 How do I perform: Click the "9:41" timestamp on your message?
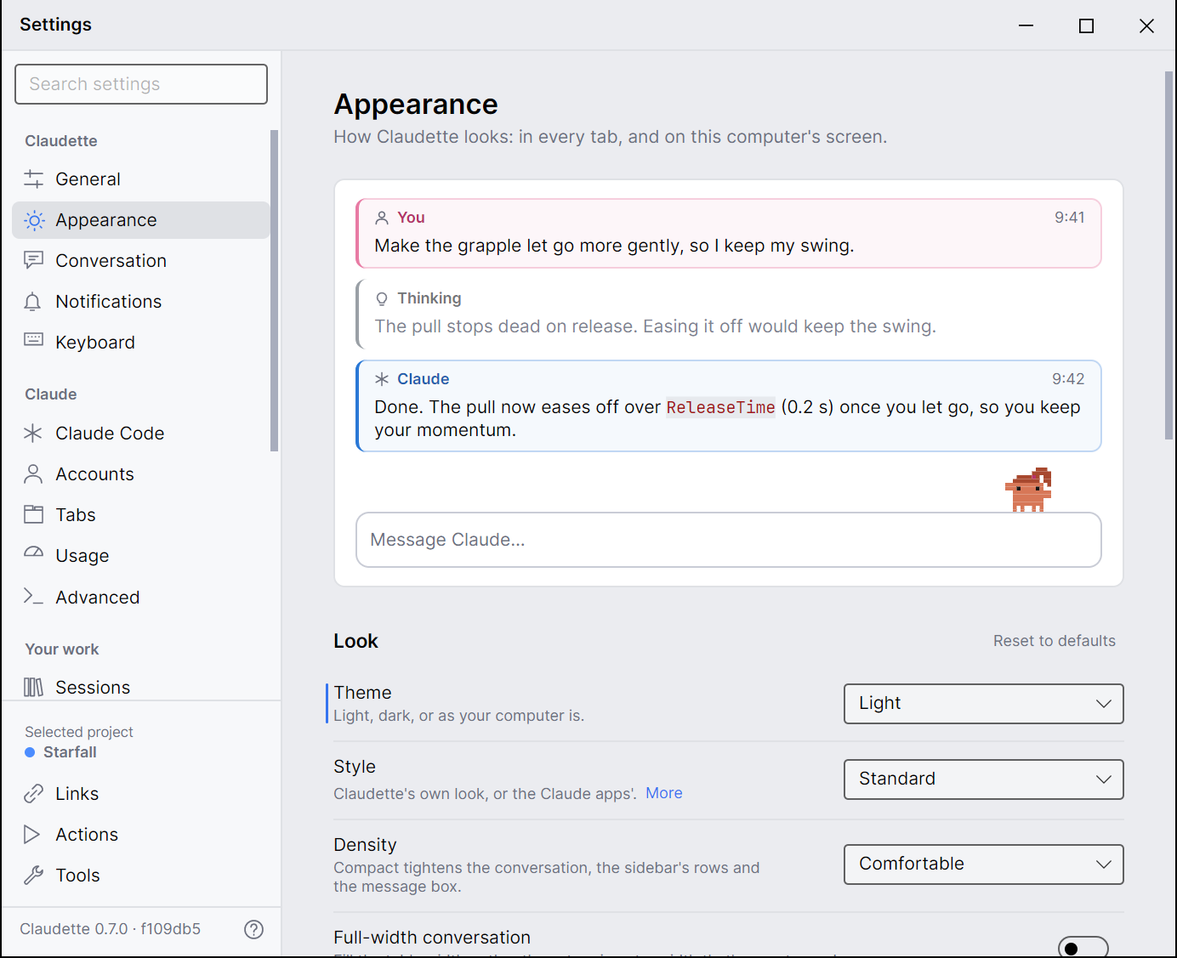tap(1069, 218)
